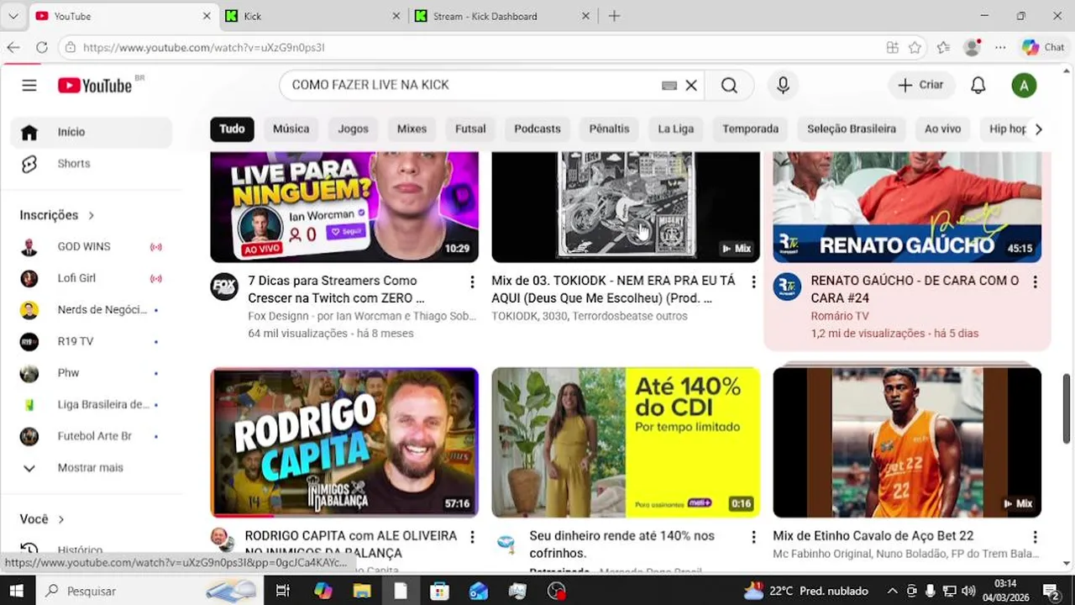Show hidden system tray icons

pos(892,591)
